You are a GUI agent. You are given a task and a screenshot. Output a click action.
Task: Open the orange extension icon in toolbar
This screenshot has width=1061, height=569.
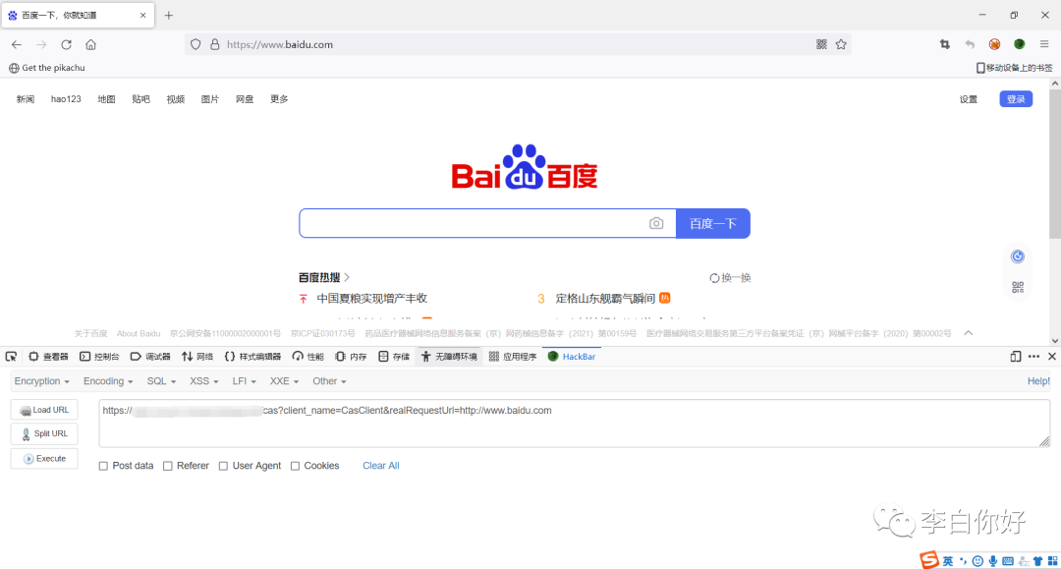(994, 44)
